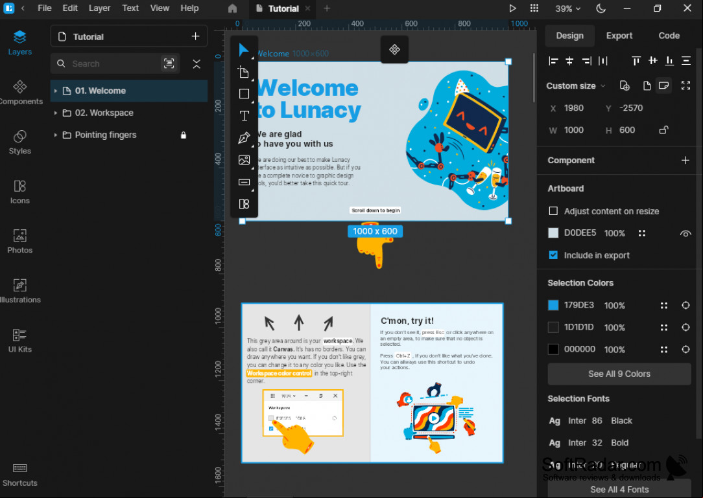Viewport: 703px width, 498px height.
Task: Select the Text tool
Action: [x=244, y=115]
